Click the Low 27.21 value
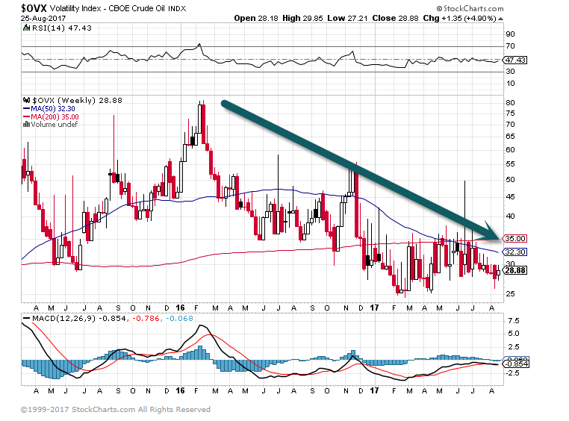Image resolution: width=569 pixels, height=421 pixels. [x=347, y=18]
